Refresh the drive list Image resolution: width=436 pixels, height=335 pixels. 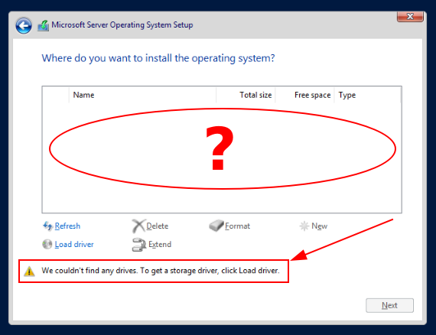point(67,226)
